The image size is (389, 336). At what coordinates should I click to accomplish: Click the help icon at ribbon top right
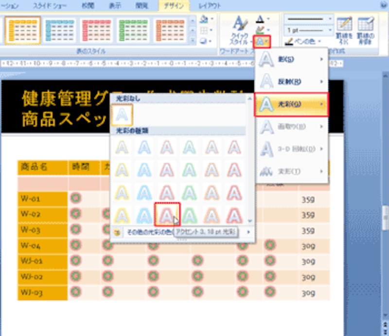(384, 5)
